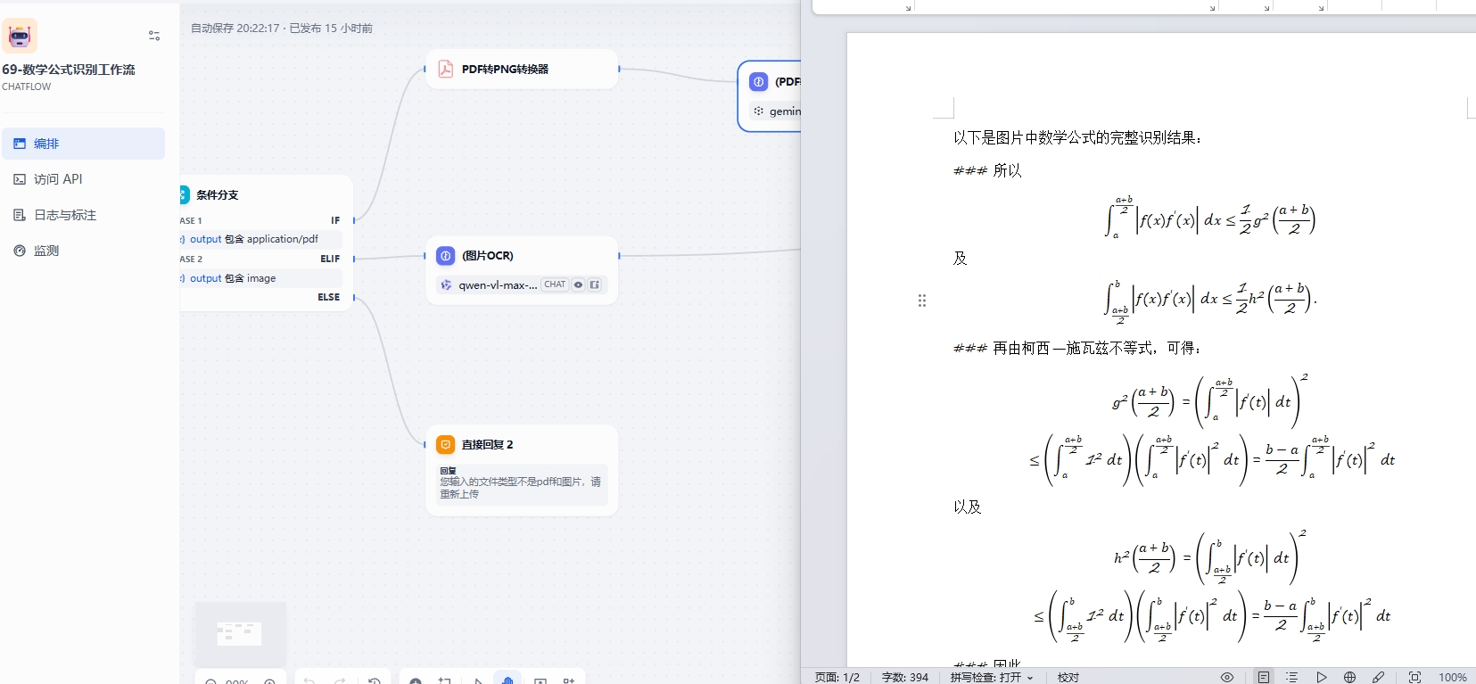
Task: Switch to web layout globe icon
Action: 1350,677
